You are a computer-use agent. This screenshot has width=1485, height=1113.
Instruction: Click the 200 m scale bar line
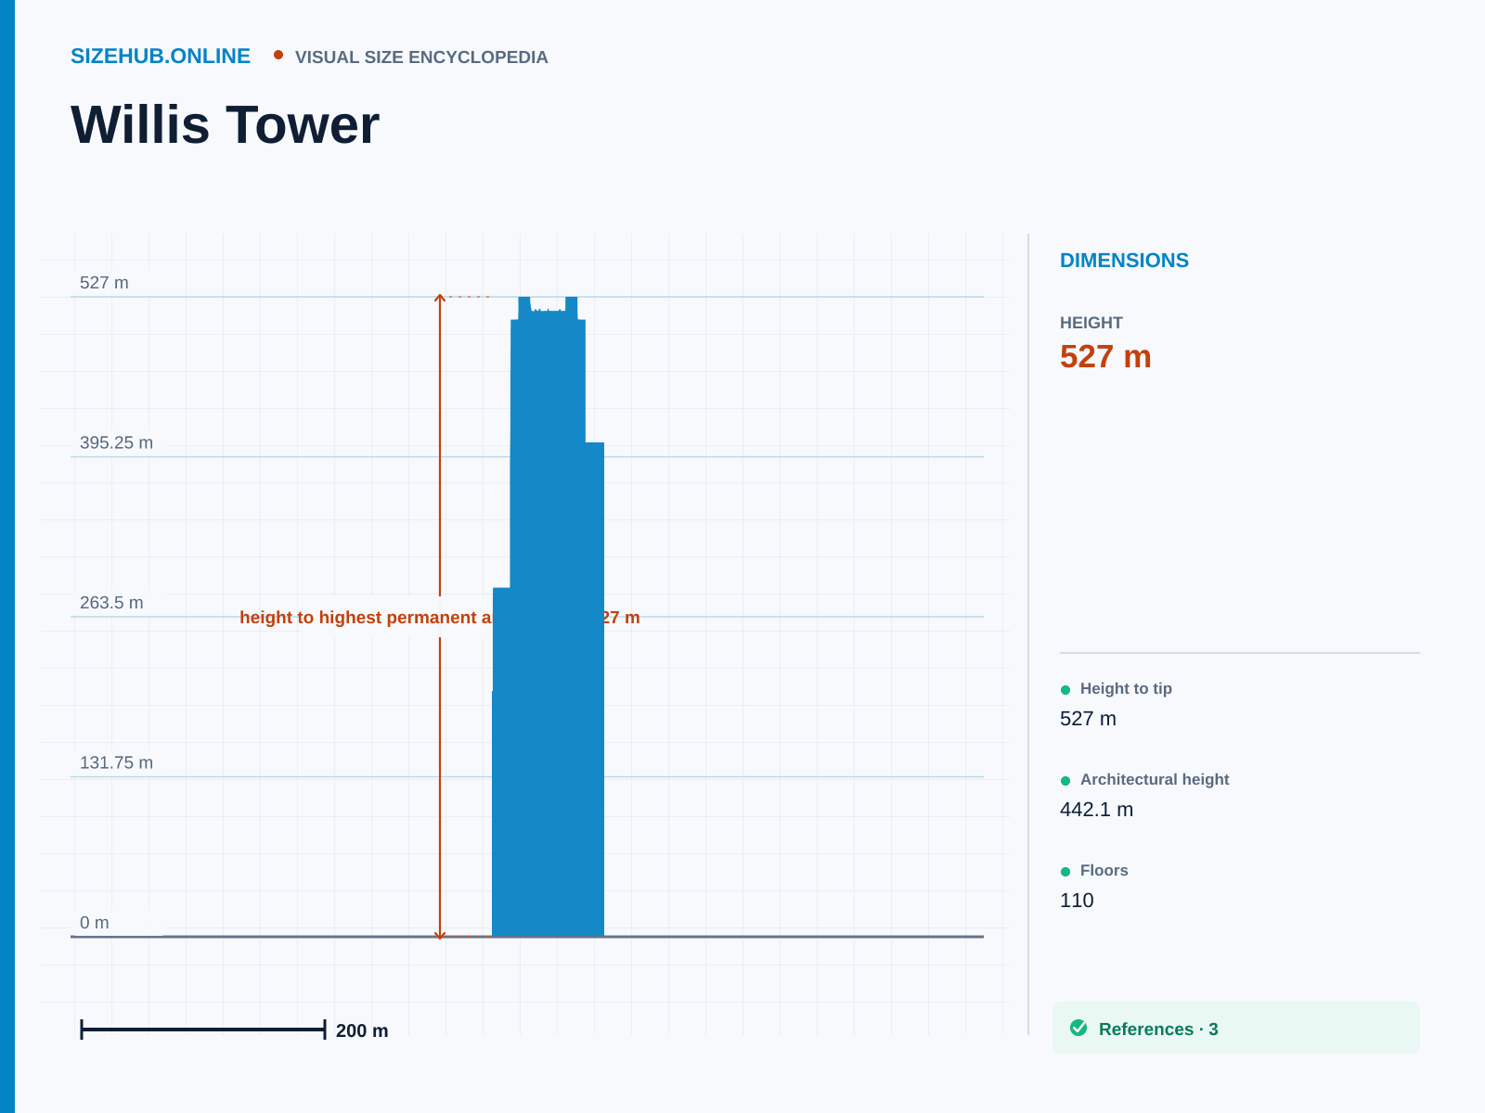[203, 1030]
